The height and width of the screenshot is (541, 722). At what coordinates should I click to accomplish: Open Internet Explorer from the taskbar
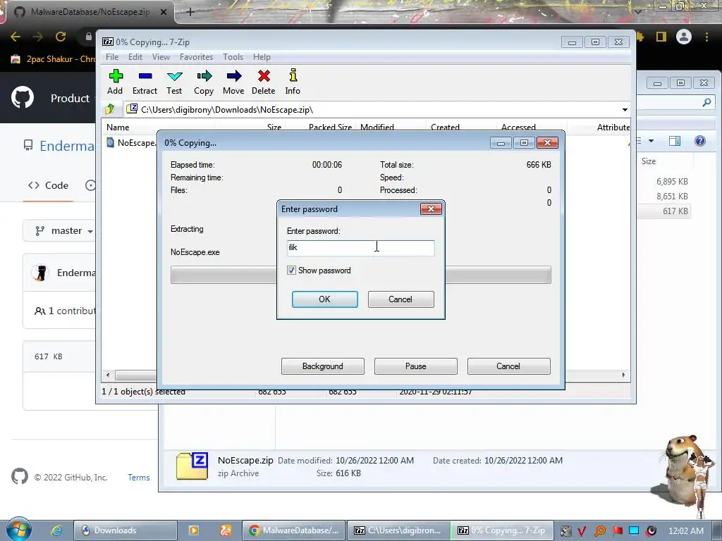pyautogui.click(x=56, y=530)
